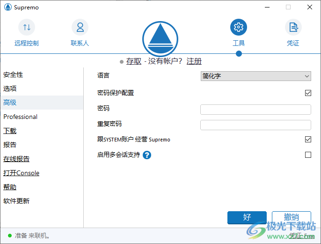Click the 好 confirm button

click(x=247, y=218)
